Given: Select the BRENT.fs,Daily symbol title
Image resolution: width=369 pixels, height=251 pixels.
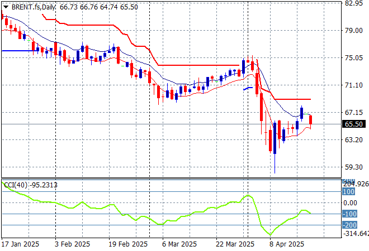Looking at the screenshot, I should coord(34,7).
